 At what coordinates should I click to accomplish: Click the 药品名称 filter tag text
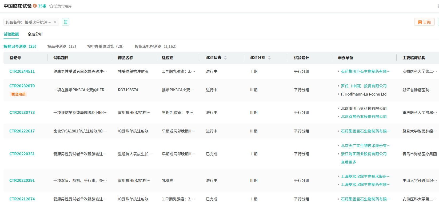[x=29, y=22]
